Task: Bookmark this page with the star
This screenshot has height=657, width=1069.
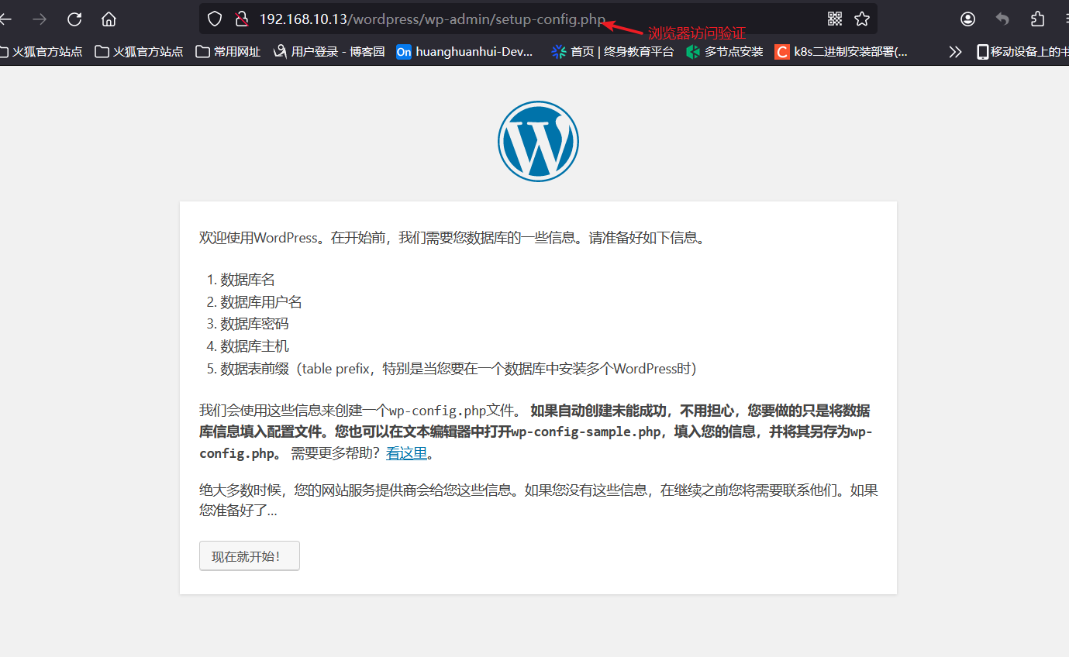Action: point(861,19)
